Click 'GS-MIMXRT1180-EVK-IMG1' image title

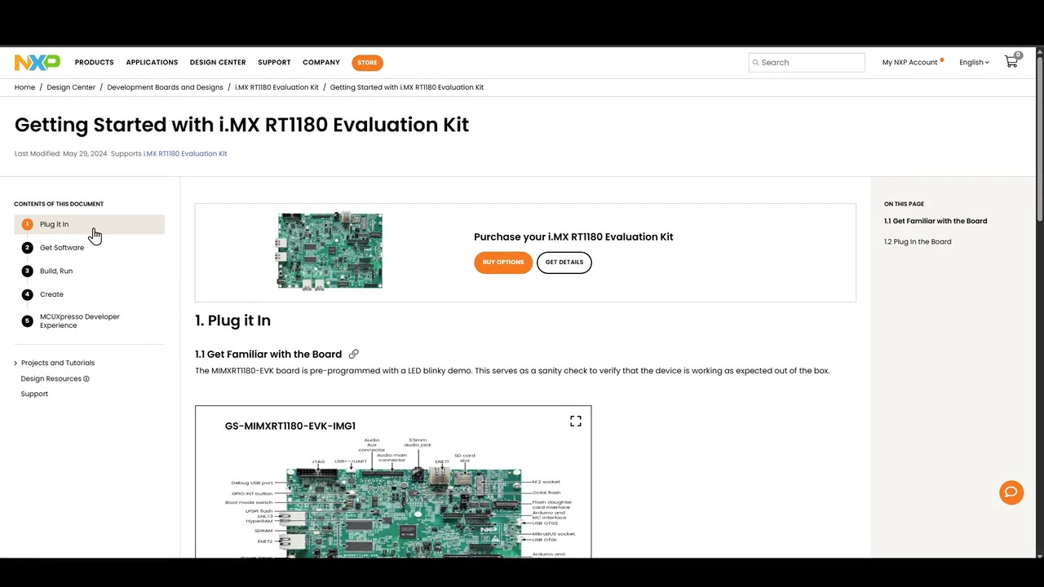290,426
